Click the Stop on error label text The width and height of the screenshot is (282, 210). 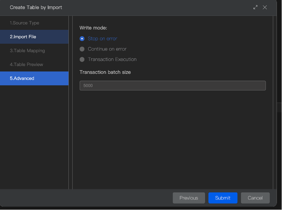[x=102, y=39]
